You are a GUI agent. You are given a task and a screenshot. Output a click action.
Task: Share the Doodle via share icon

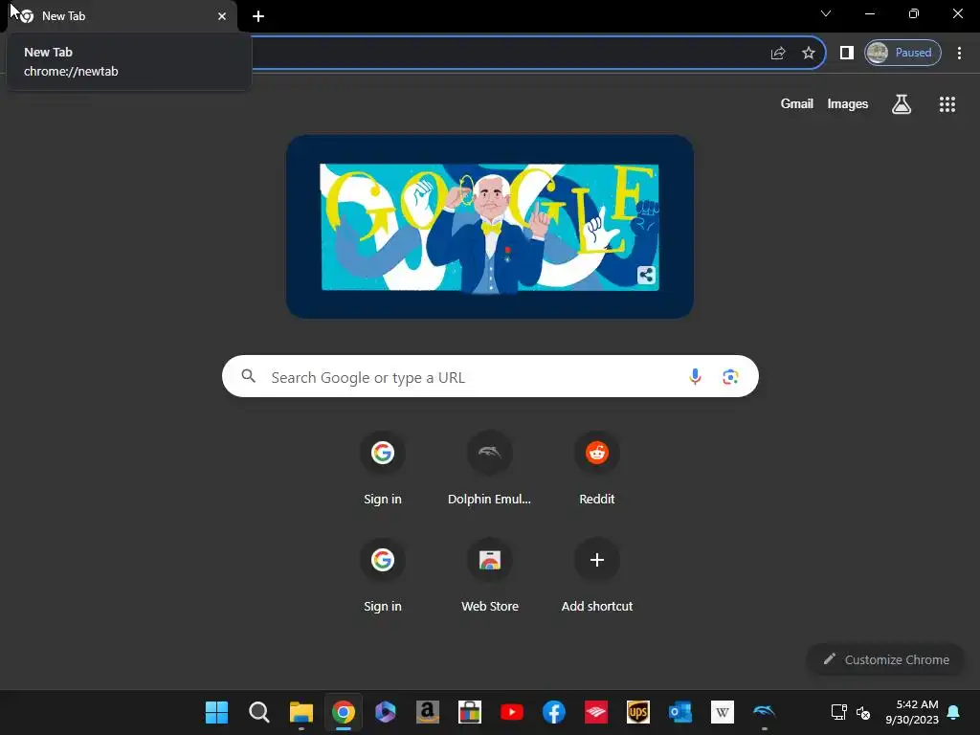coord(646,275)
